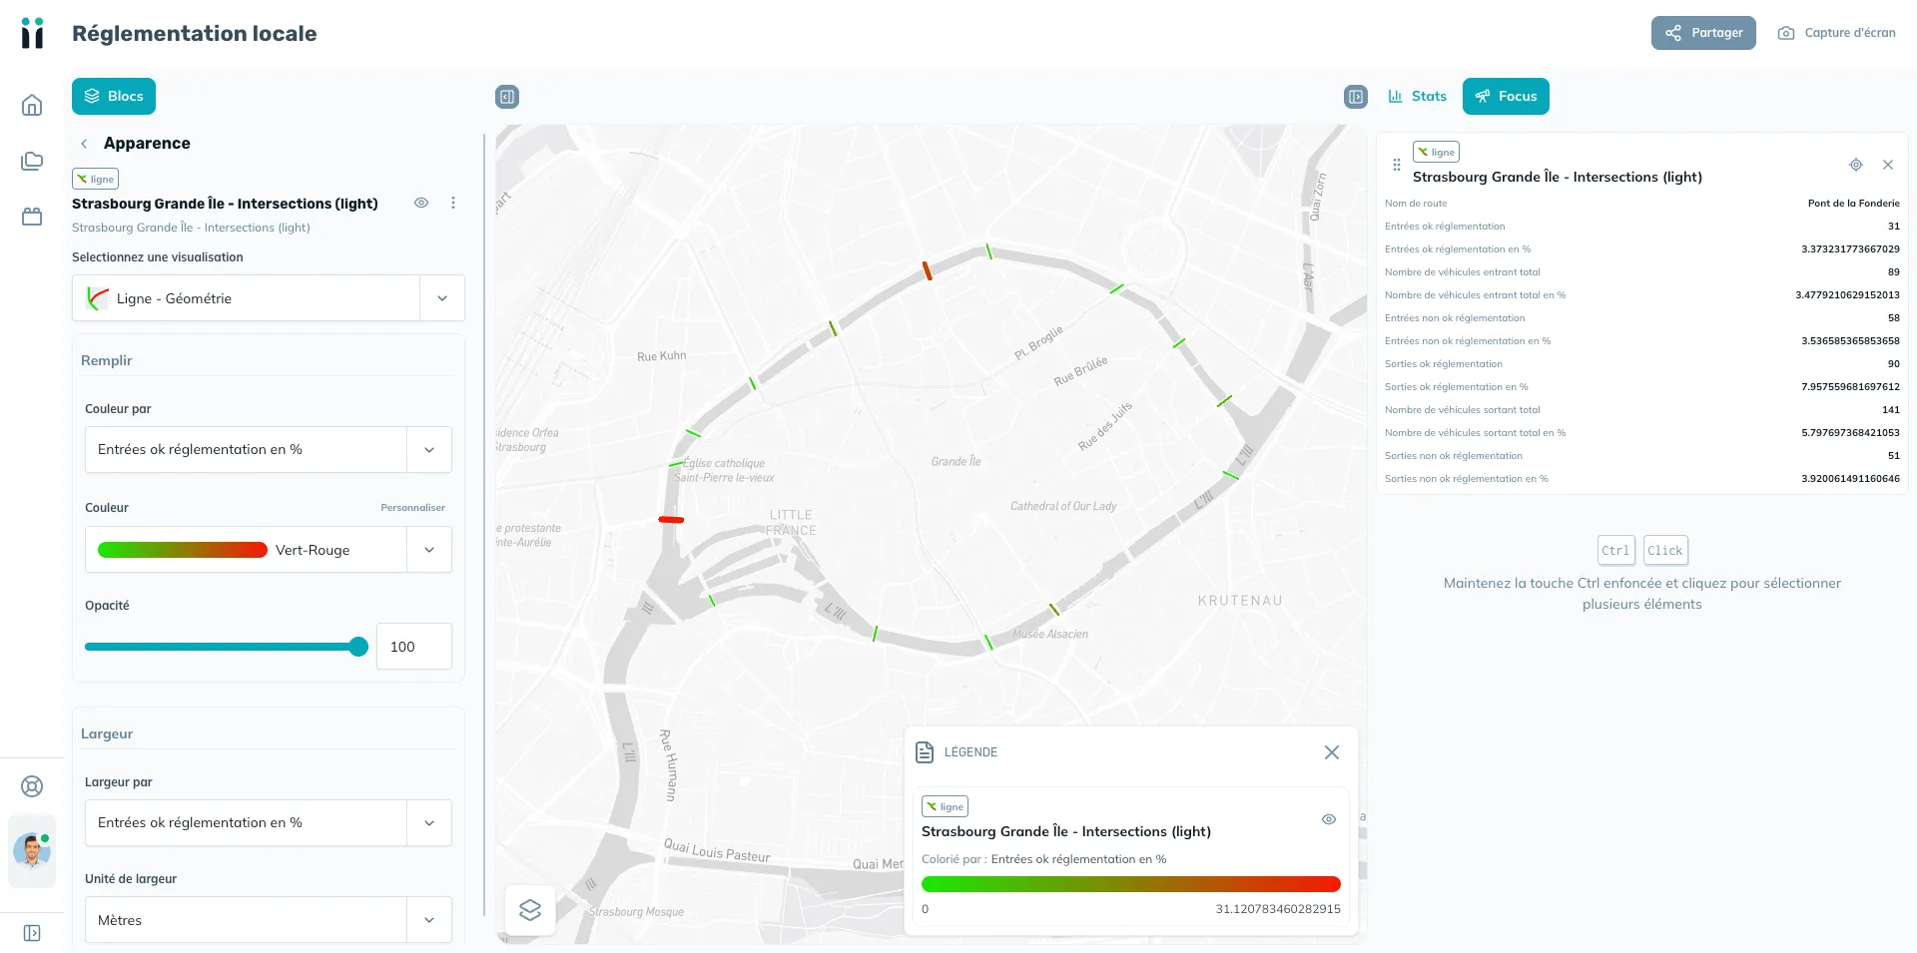Click the Pont de la Fonderie value
The image size is (1917, 953).
tap(1853, 204)
